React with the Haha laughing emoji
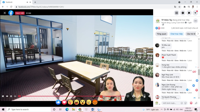This screenshot has height=112, width=200. (x=77, y=102)
